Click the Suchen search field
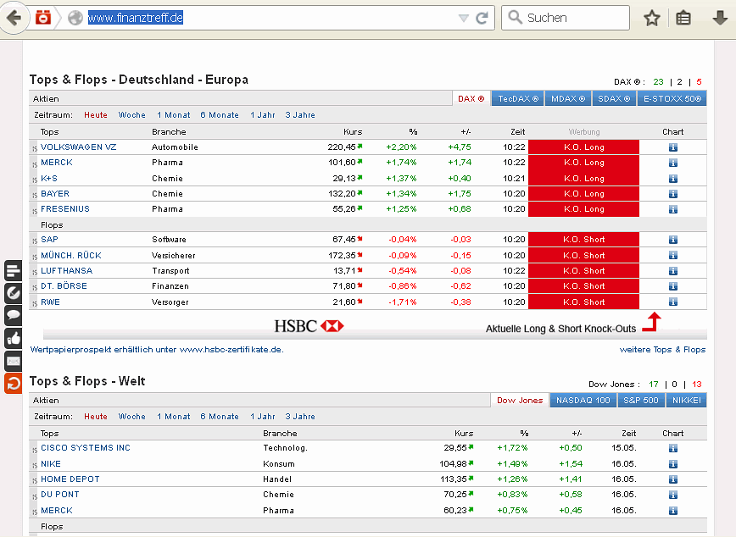The height and width of the screenshot is (537, 736). (x=566, y=18)
